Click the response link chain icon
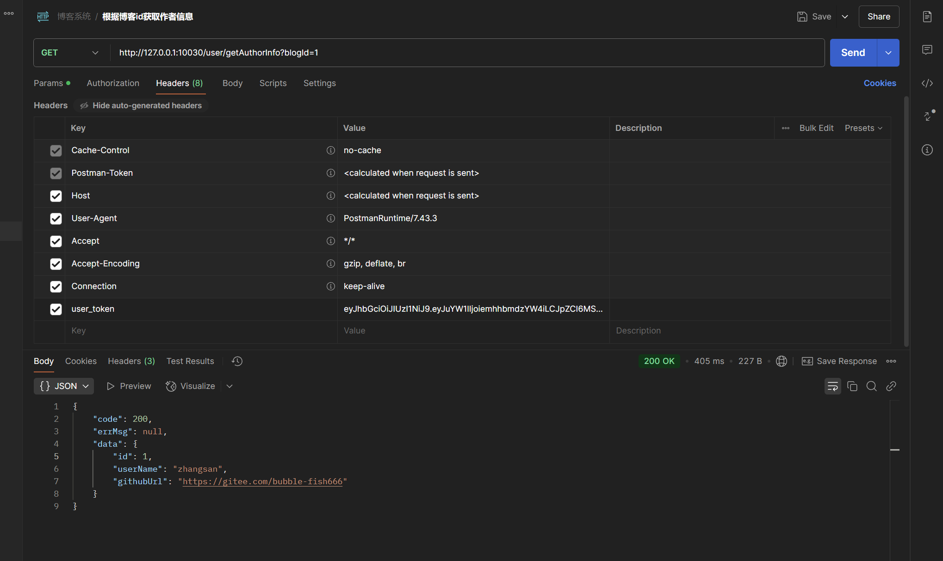 tap(891, 386)
